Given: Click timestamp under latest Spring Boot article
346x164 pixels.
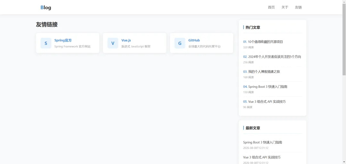Looking at the screenshot, I should [x=256, y=148].
